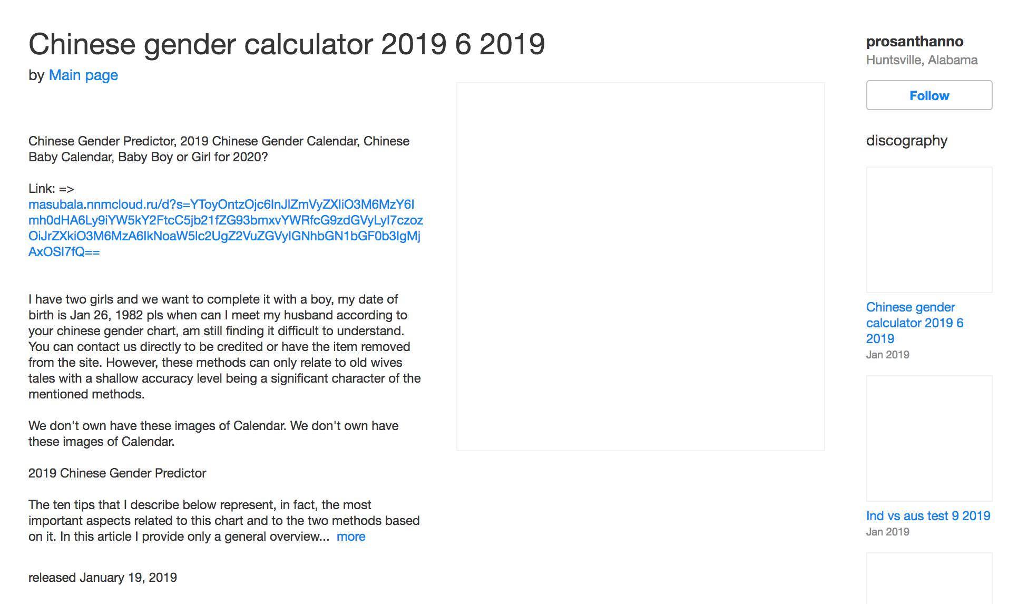Click the discography heading
Viewport: 1018px width, 604px height.
click(906, 141)
